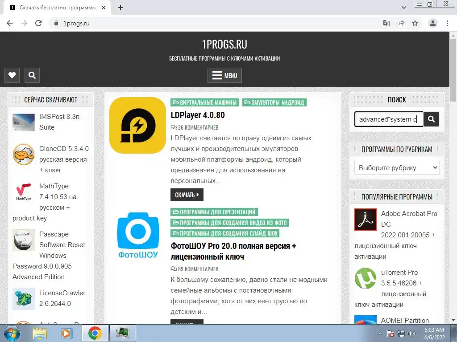
Task: Click the scrollbar down arrow
Action: click(453, 321)
